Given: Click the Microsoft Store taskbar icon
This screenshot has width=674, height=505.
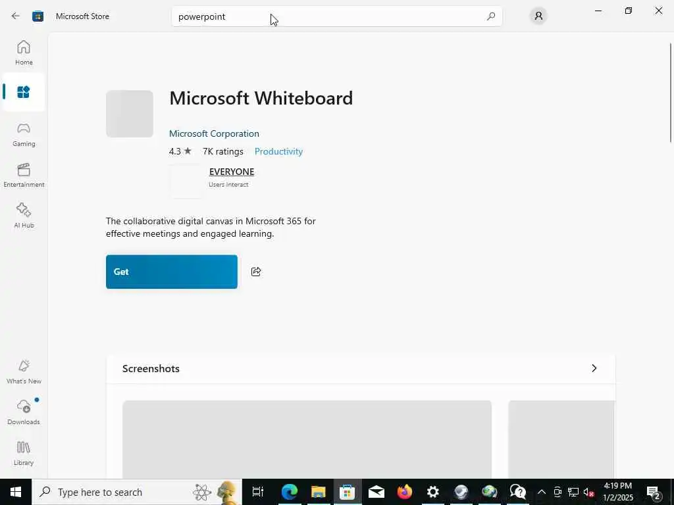Looking at the screenshot, I should (x=348, y=492).
